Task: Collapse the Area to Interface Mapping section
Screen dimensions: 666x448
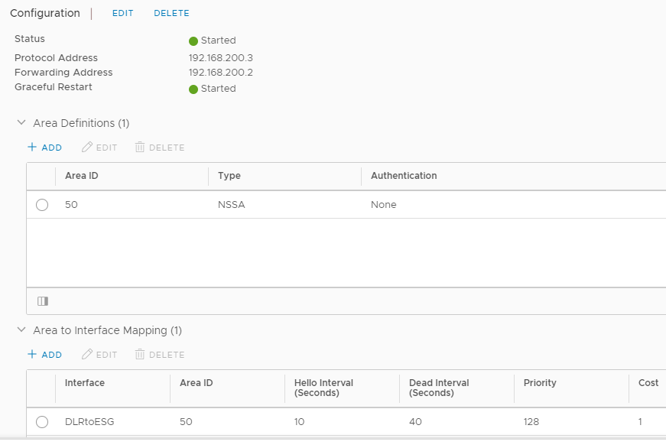Action: pos(21,330)
